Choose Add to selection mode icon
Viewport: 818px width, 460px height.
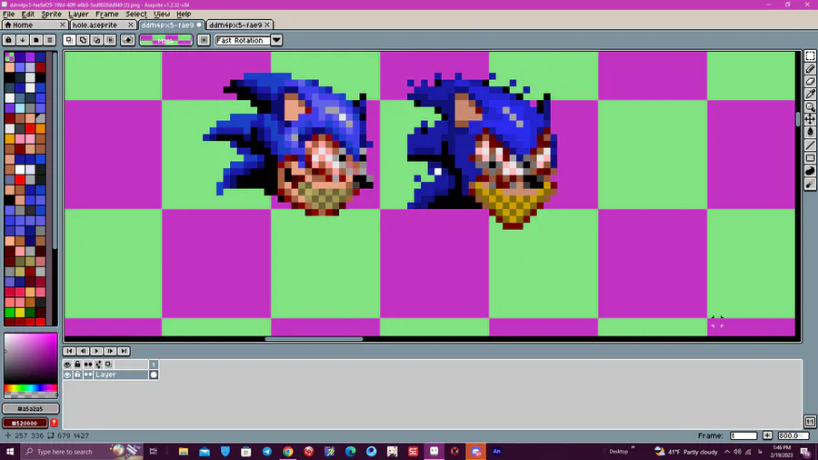coord(83,40)
